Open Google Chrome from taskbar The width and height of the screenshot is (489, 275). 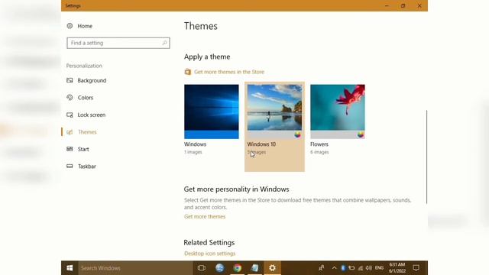pyautogui.click(x=238, y=268)
